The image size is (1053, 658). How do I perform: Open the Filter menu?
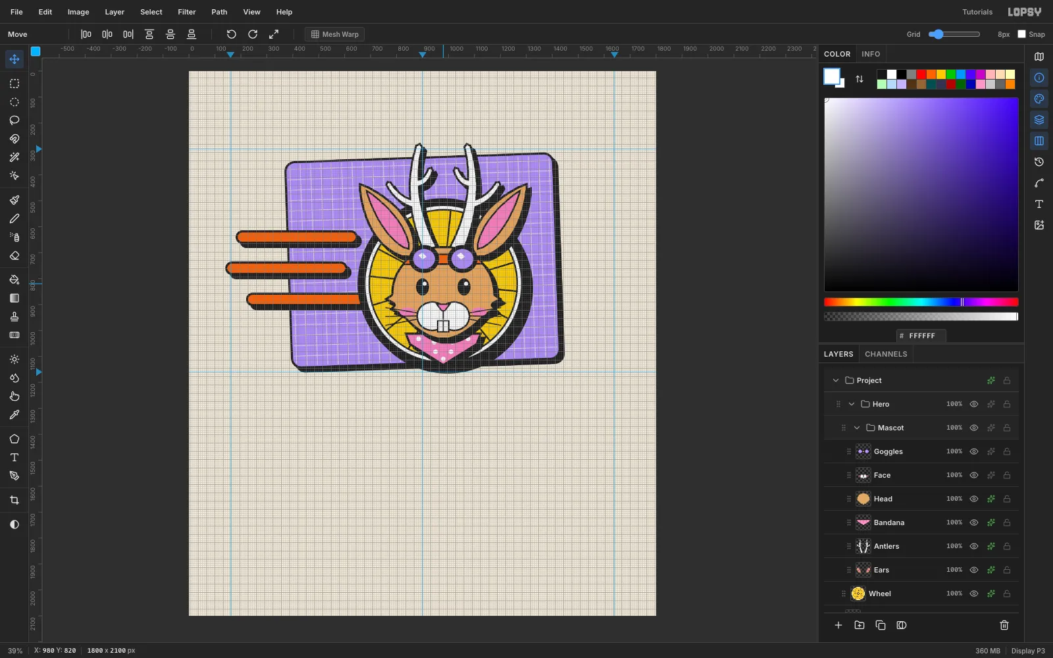[x=187, y=12]
